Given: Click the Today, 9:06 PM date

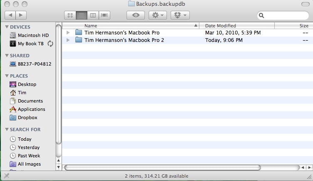Looking at the screenshot, I should [x=224, y=40].
